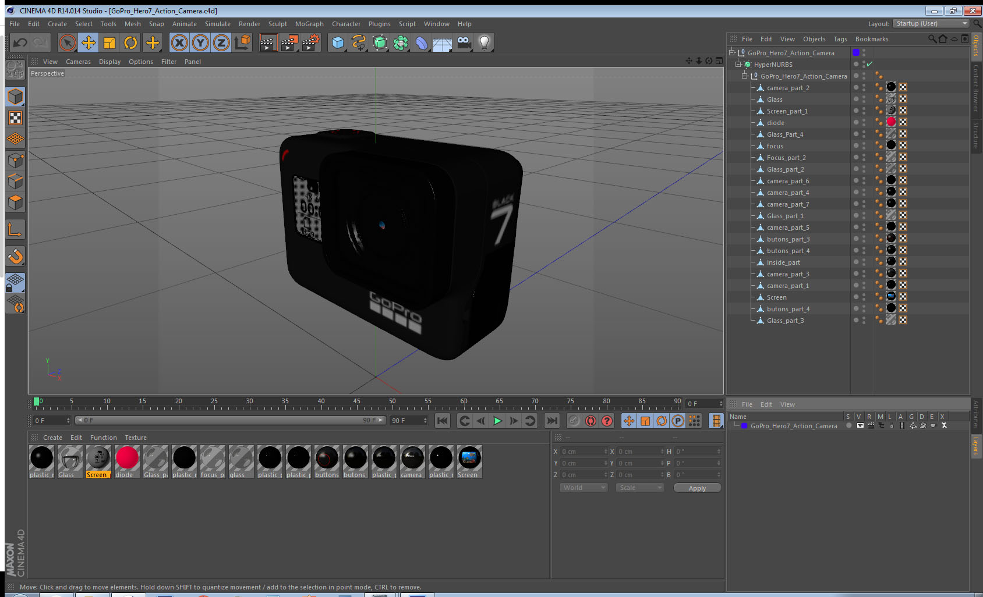
Task: Click the coordinate system icon
Action: click(242, 42)
